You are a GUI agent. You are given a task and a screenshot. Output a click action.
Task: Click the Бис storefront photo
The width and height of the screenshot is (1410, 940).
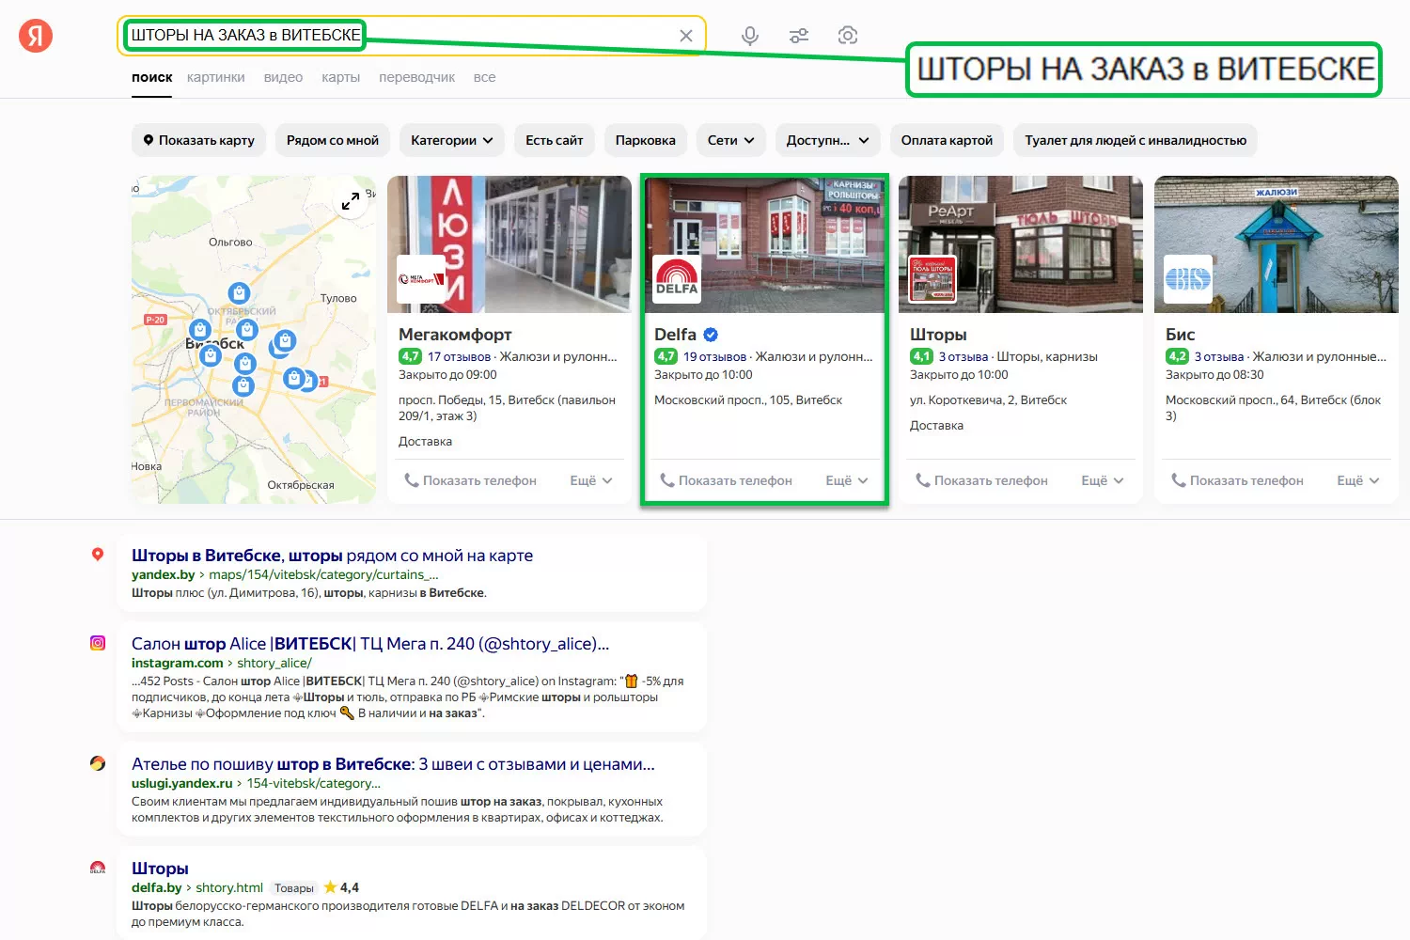click(x=1276, y=244)
